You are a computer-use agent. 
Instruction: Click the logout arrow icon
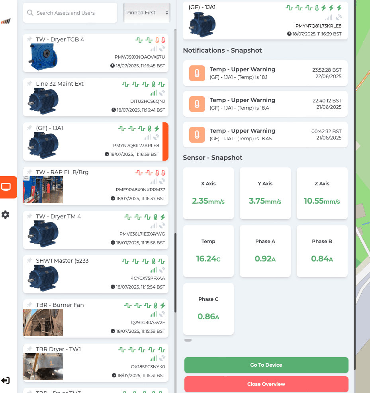pyautogui.click(x=6, y=381)
